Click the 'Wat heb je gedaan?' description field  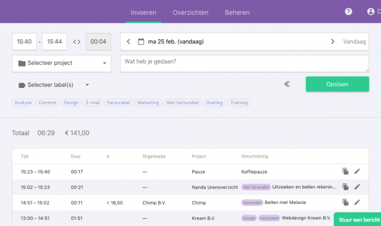click(245, 64)
